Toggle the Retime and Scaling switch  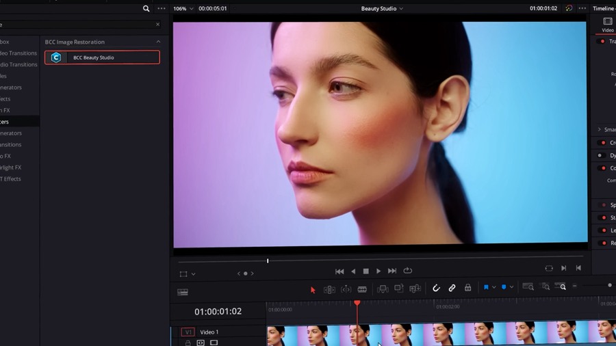tap(602, 243)
